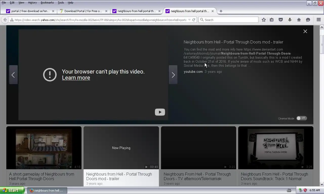Click the 6:55 AM clock in the taskbar
Image resolution: width=324 pixels, height=194 pixels.
click(315, 190)
